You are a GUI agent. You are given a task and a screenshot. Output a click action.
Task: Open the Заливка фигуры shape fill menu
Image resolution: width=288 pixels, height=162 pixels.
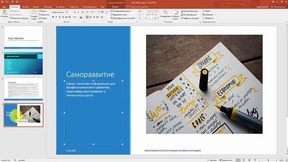pos(190,11)
